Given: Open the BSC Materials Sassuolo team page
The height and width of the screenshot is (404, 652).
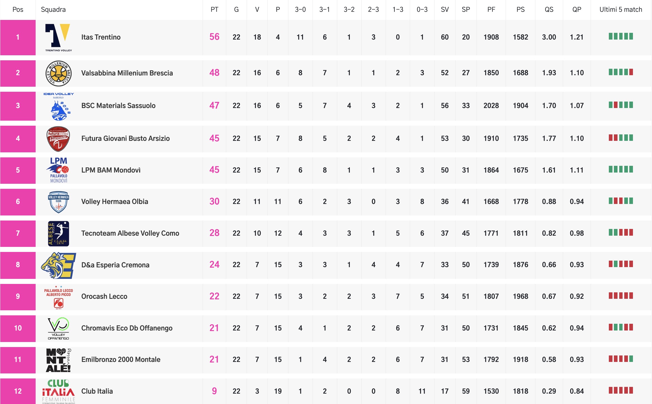Looking at the screenshot, I should coord(118,106).
